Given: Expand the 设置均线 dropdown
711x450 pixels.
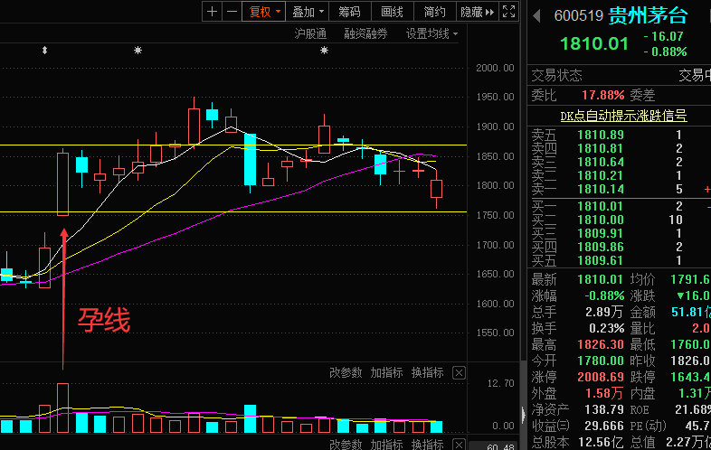Looking at the screenshot, I should [431, 33].
